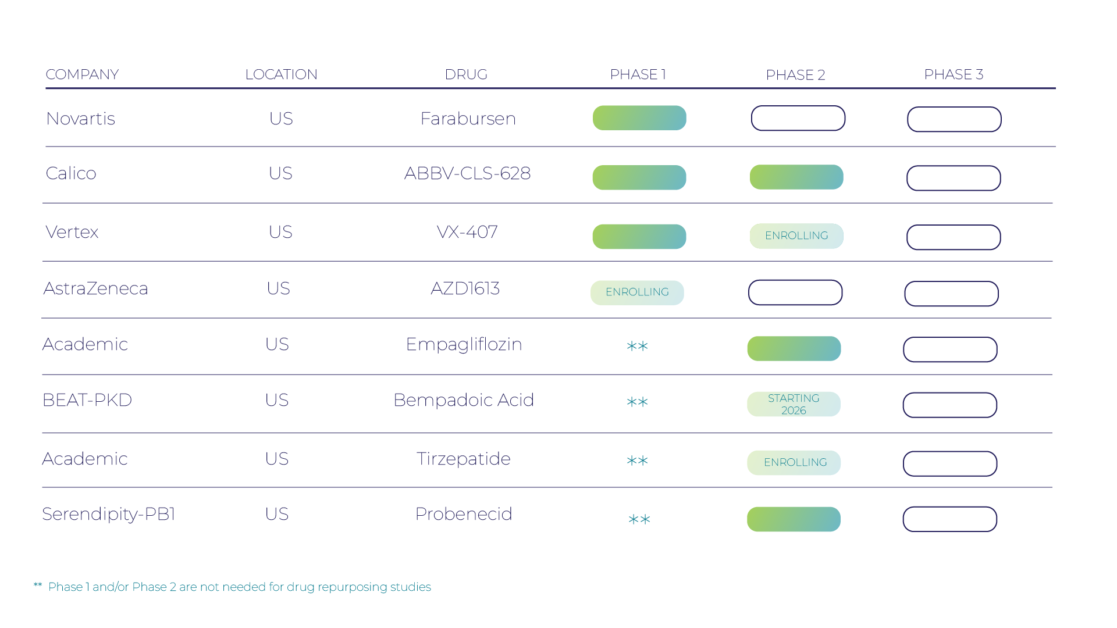This screenshot has height=628, width=1117.
Task: Click the empty Phase 3 pill for Novartis
Action: pyautogui.click(x=954, y=119)
